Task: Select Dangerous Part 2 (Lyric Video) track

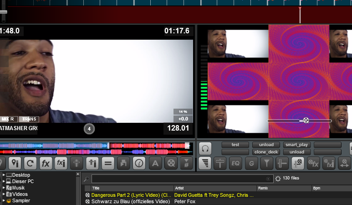Action: (x=131, y=195)
